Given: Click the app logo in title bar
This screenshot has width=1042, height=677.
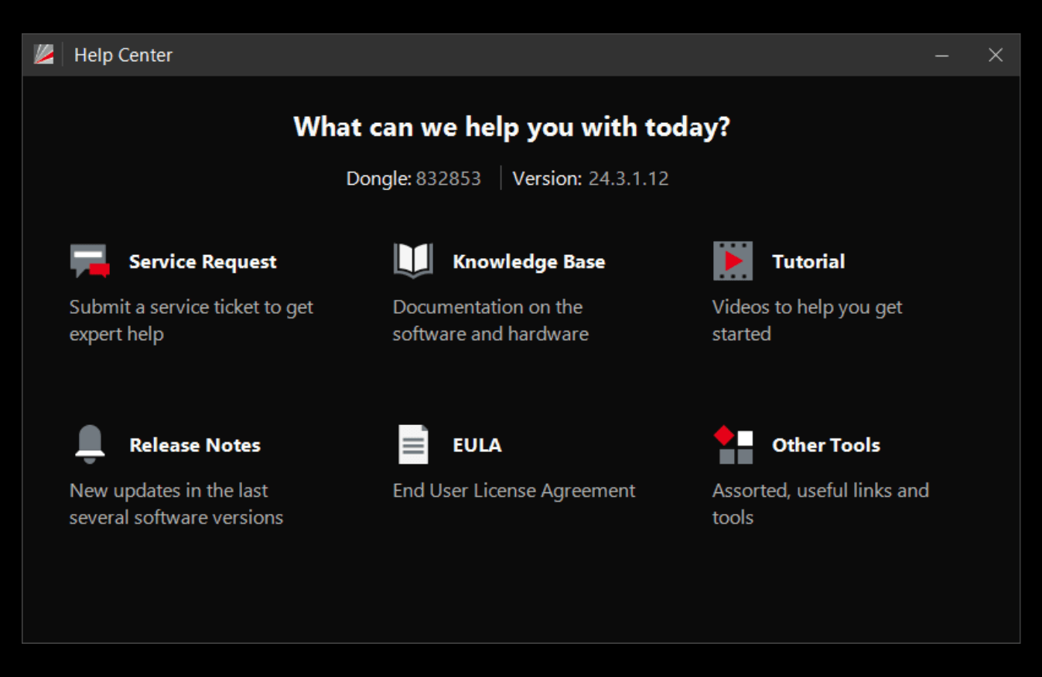Looking at the screenshot, I should click(x=44, y=55).
